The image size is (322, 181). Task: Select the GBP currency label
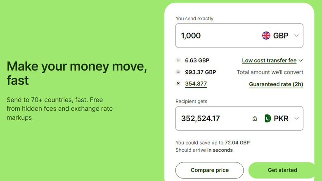point(281,36)
